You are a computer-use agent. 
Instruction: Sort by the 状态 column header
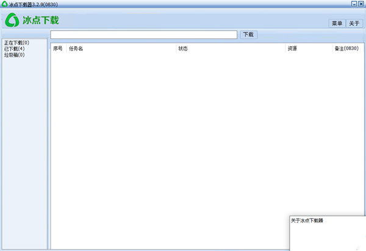click(x=231, y=49)
